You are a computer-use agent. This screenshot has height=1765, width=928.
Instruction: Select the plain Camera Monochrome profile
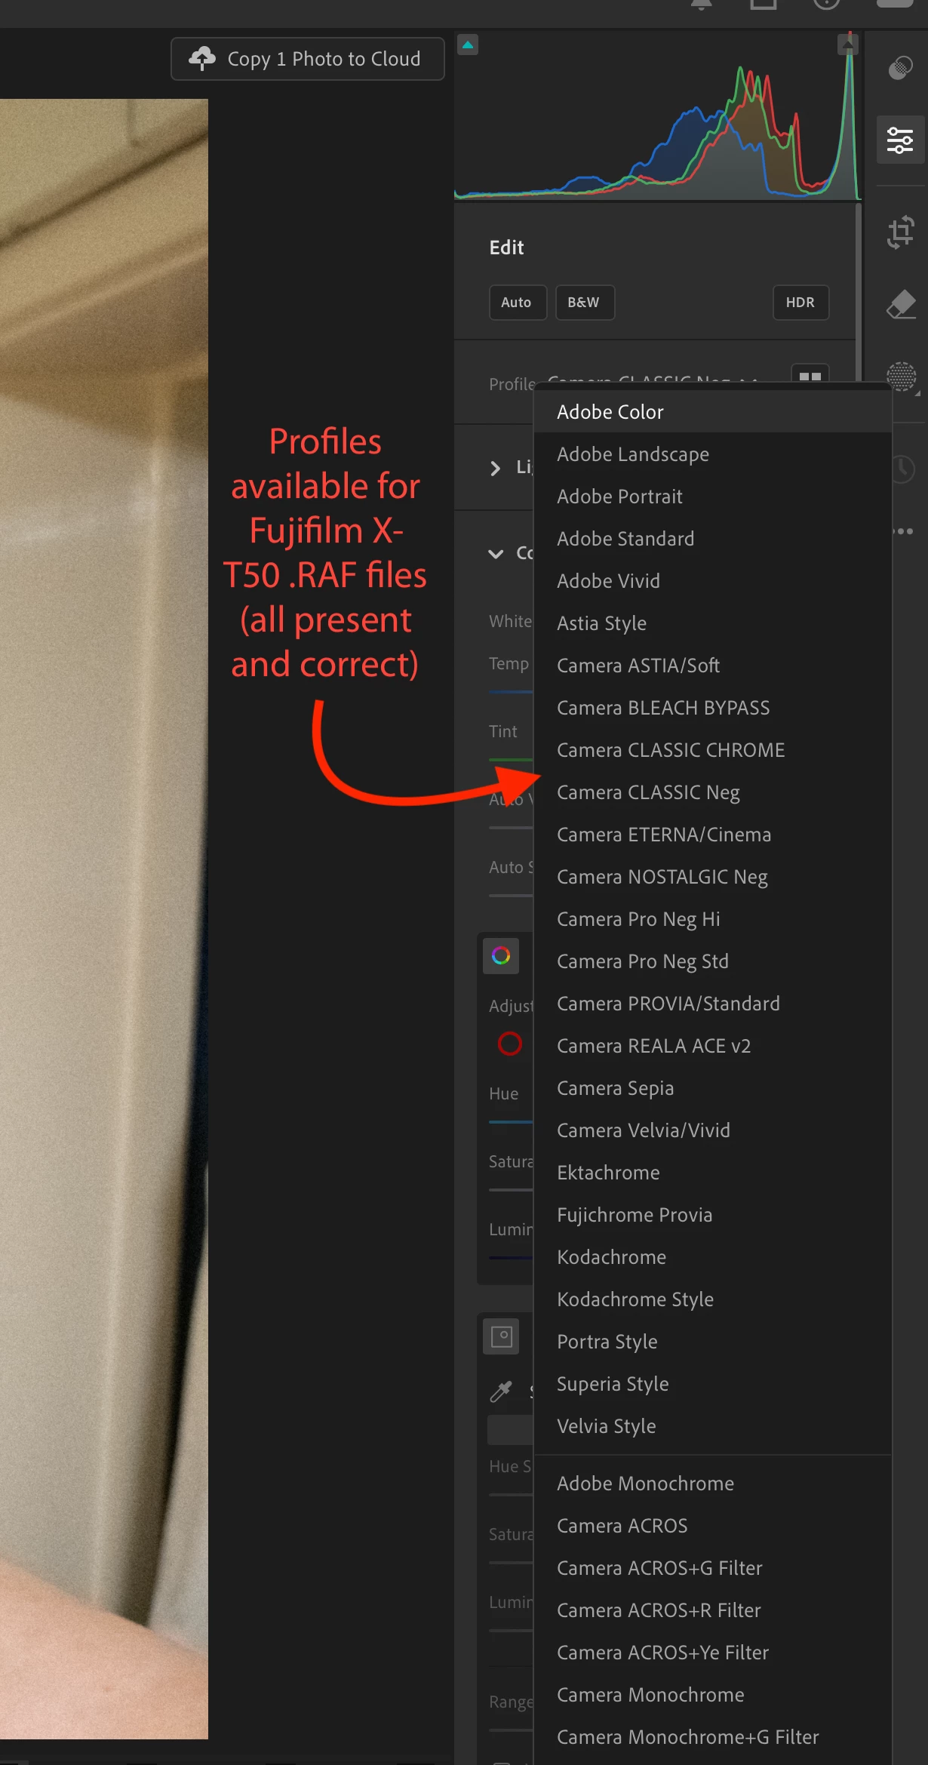[x=713, y=1695]
